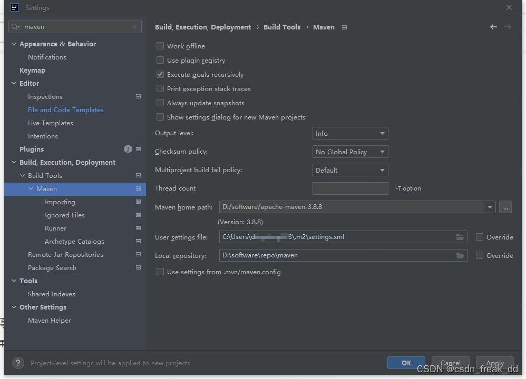Click project-level icon in Ignored Files row
Image resolution: width=526 pixels, height=379 pixels.
coord(138,215)
